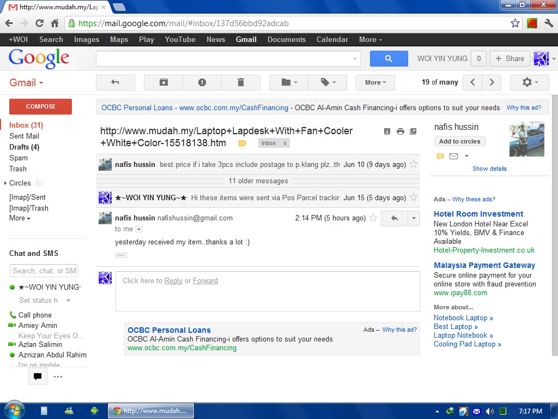This screenshot has height=419, width=558.
Task: Open the More actions dropdown in the toolbar
Action: click(x=375, y=82)
